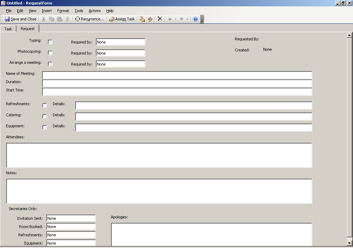Click the Delete X icon in toolbar

coord(160,19)
